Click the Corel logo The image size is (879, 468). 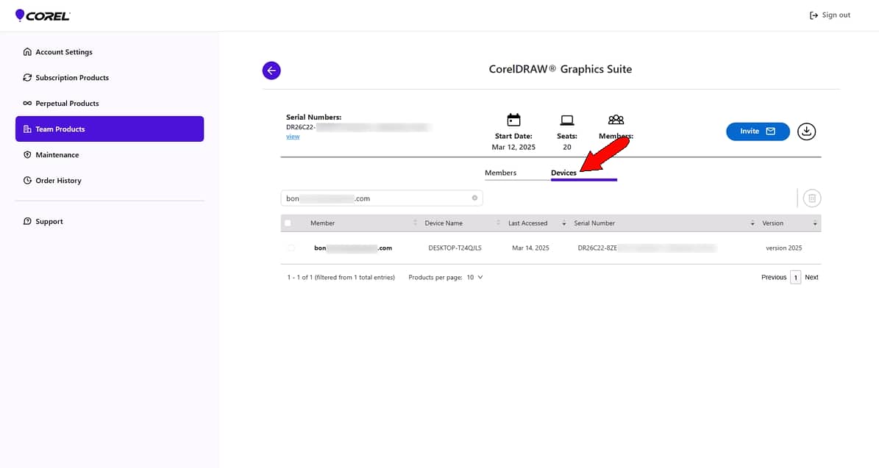(x=43, y=15)
